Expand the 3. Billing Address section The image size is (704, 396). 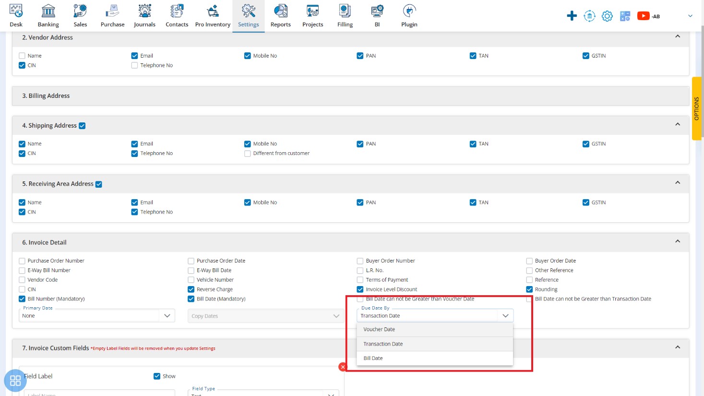click(x=350, y=96)
